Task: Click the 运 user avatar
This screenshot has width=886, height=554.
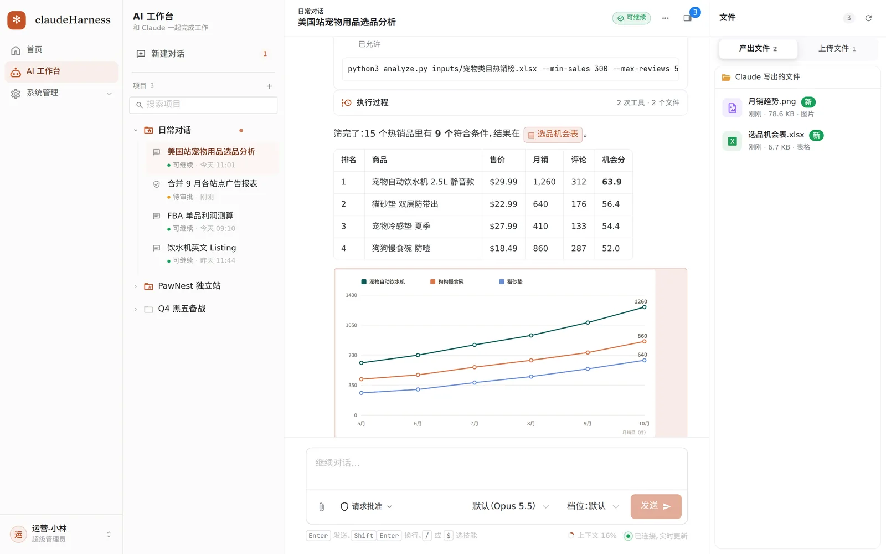Action: [x=18, y=535]
